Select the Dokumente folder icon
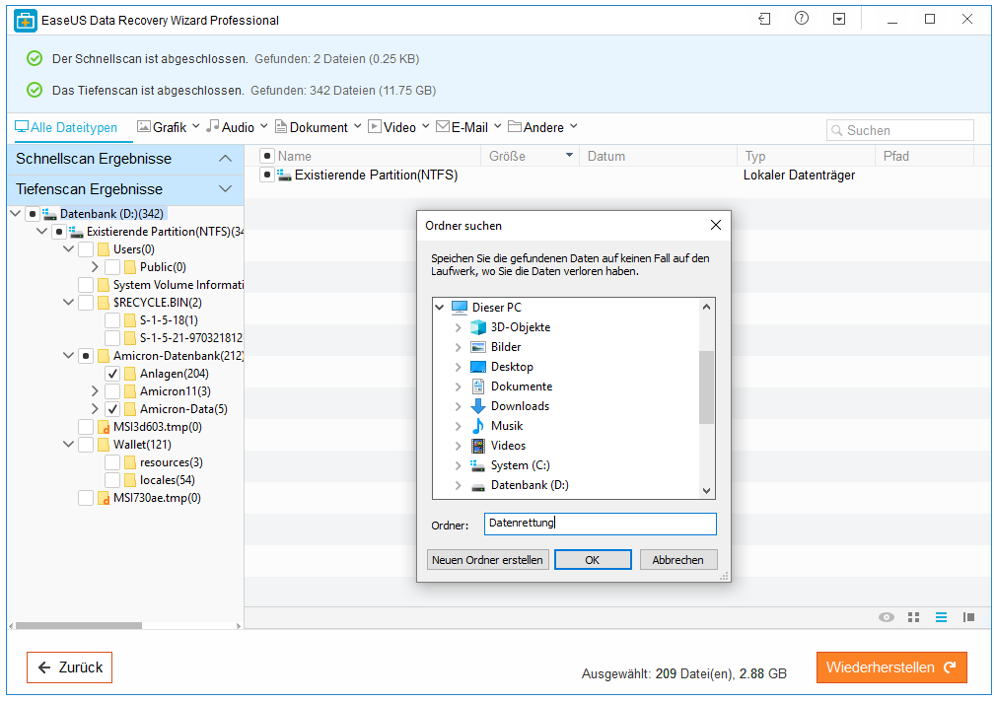The image size is (996, 702). [477, 386]
